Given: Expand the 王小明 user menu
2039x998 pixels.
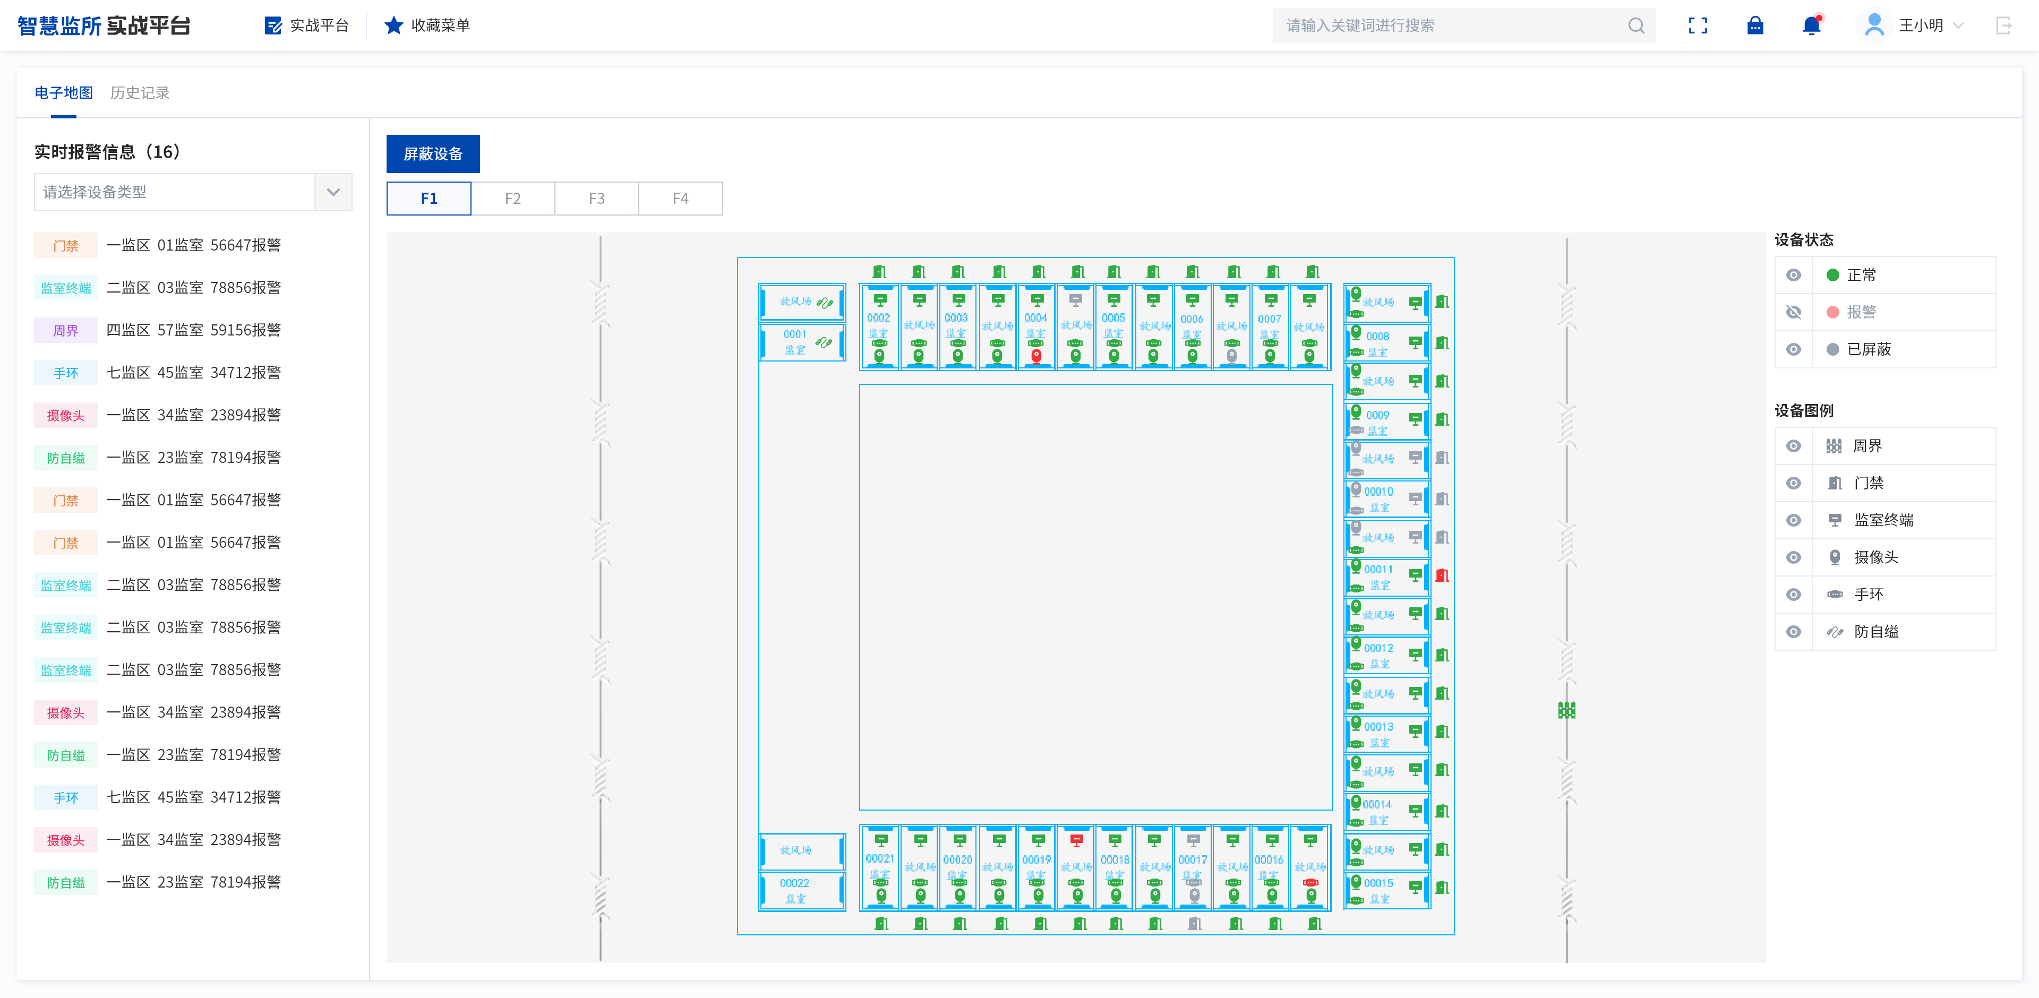Looking at the screenshot, I should point(1921,25).
